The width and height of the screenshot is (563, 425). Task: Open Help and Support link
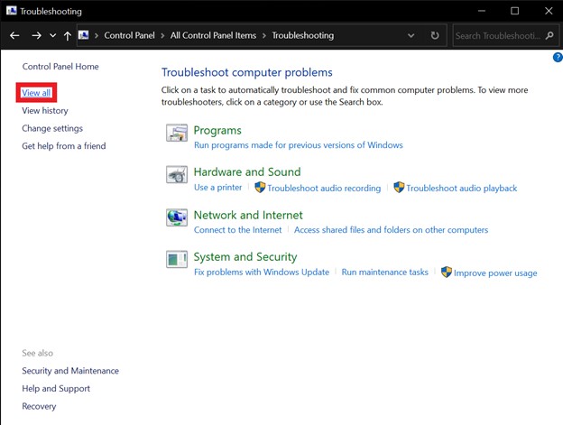coord(56,389)
